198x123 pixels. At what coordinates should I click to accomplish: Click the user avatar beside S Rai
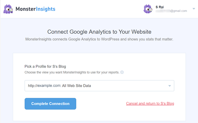click(148, 9)
